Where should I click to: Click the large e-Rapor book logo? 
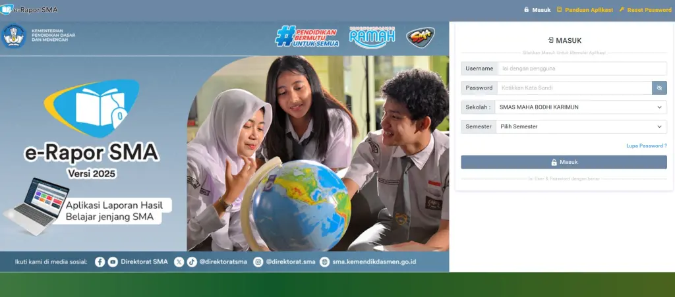coord(92,108)
